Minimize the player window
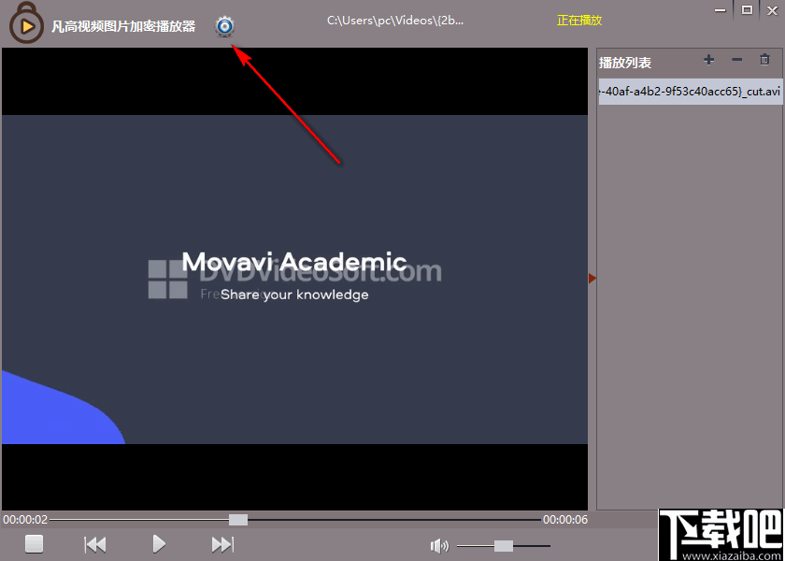The image size is (785, 561). [x=719, y=9]
